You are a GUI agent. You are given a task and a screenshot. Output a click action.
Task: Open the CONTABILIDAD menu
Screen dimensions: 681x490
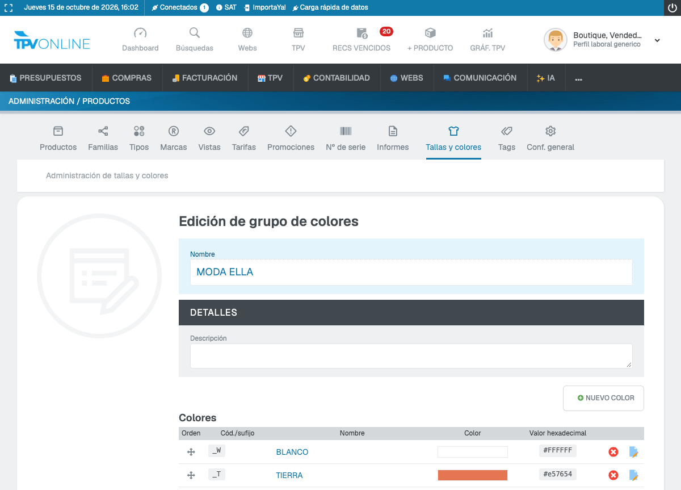point(337,78)
